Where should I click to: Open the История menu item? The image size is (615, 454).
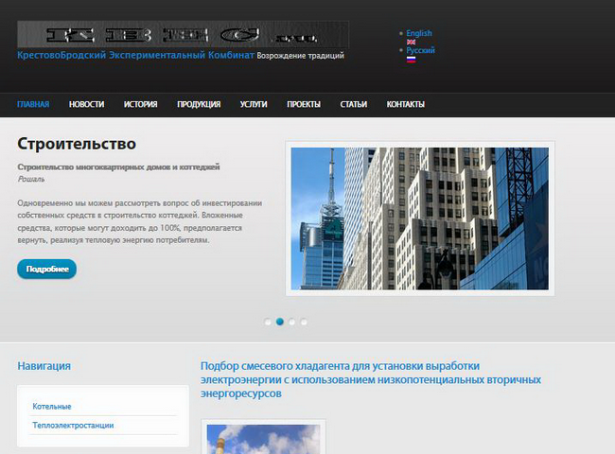(140, 104)
